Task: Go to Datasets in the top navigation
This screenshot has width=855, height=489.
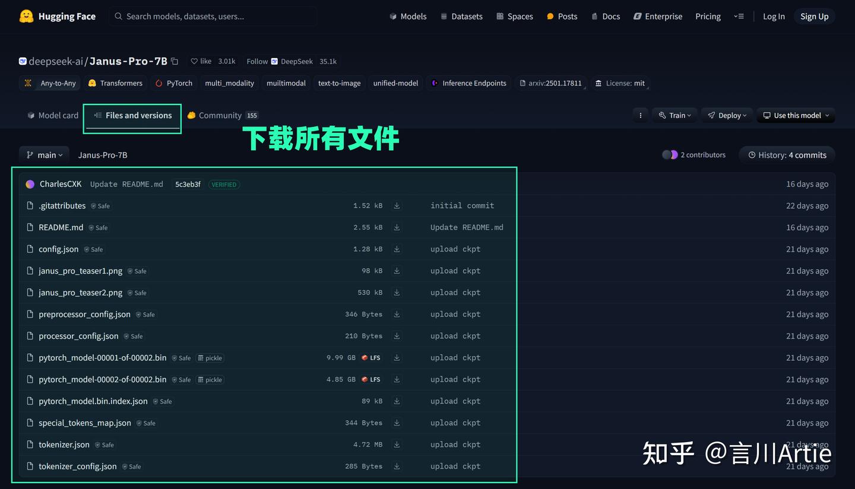Action: pos(461,17)
